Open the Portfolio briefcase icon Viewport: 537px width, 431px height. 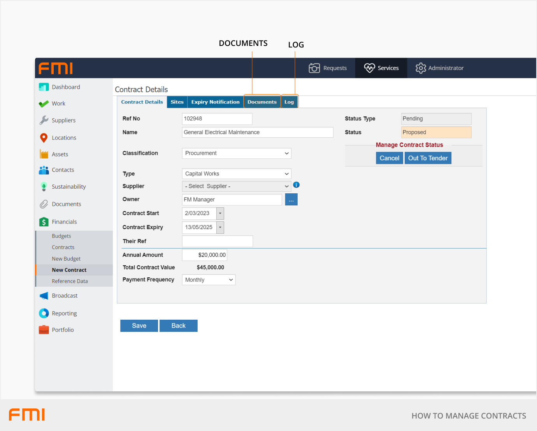tap(44, 330)
